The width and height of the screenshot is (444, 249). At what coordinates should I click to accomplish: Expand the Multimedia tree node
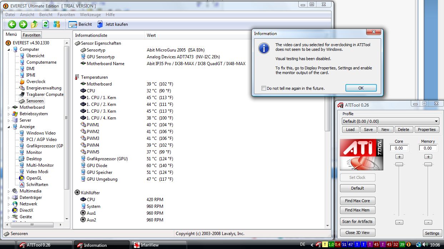point(9,191)
